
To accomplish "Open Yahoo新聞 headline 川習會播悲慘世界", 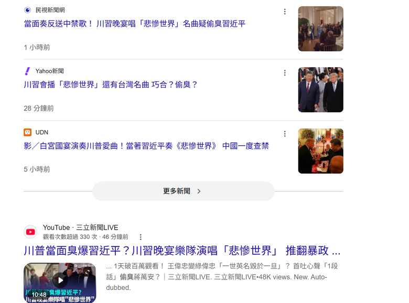I will click(x=110, y=85).
